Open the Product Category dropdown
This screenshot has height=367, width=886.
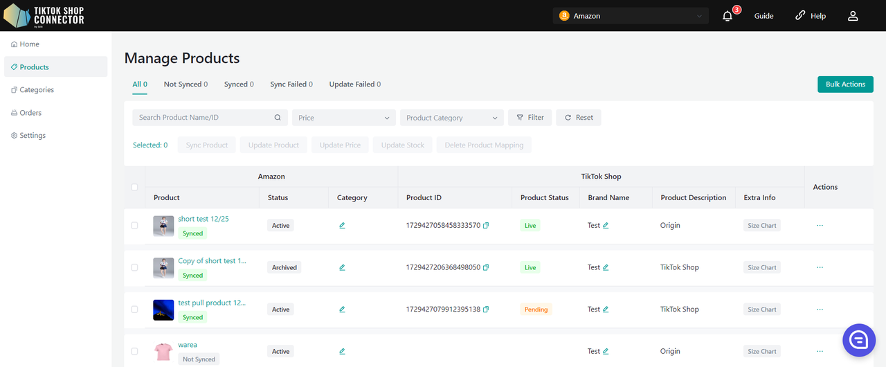tap(451, 118)
